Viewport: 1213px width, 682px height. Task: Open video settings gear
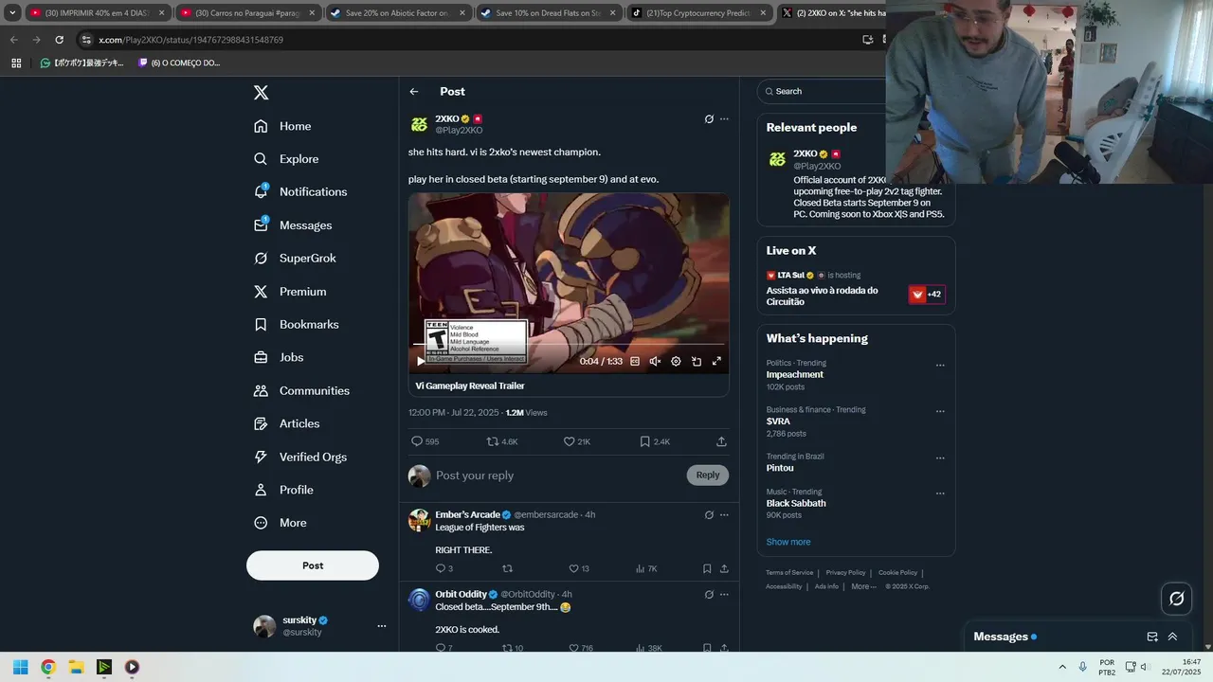[676, 361]
